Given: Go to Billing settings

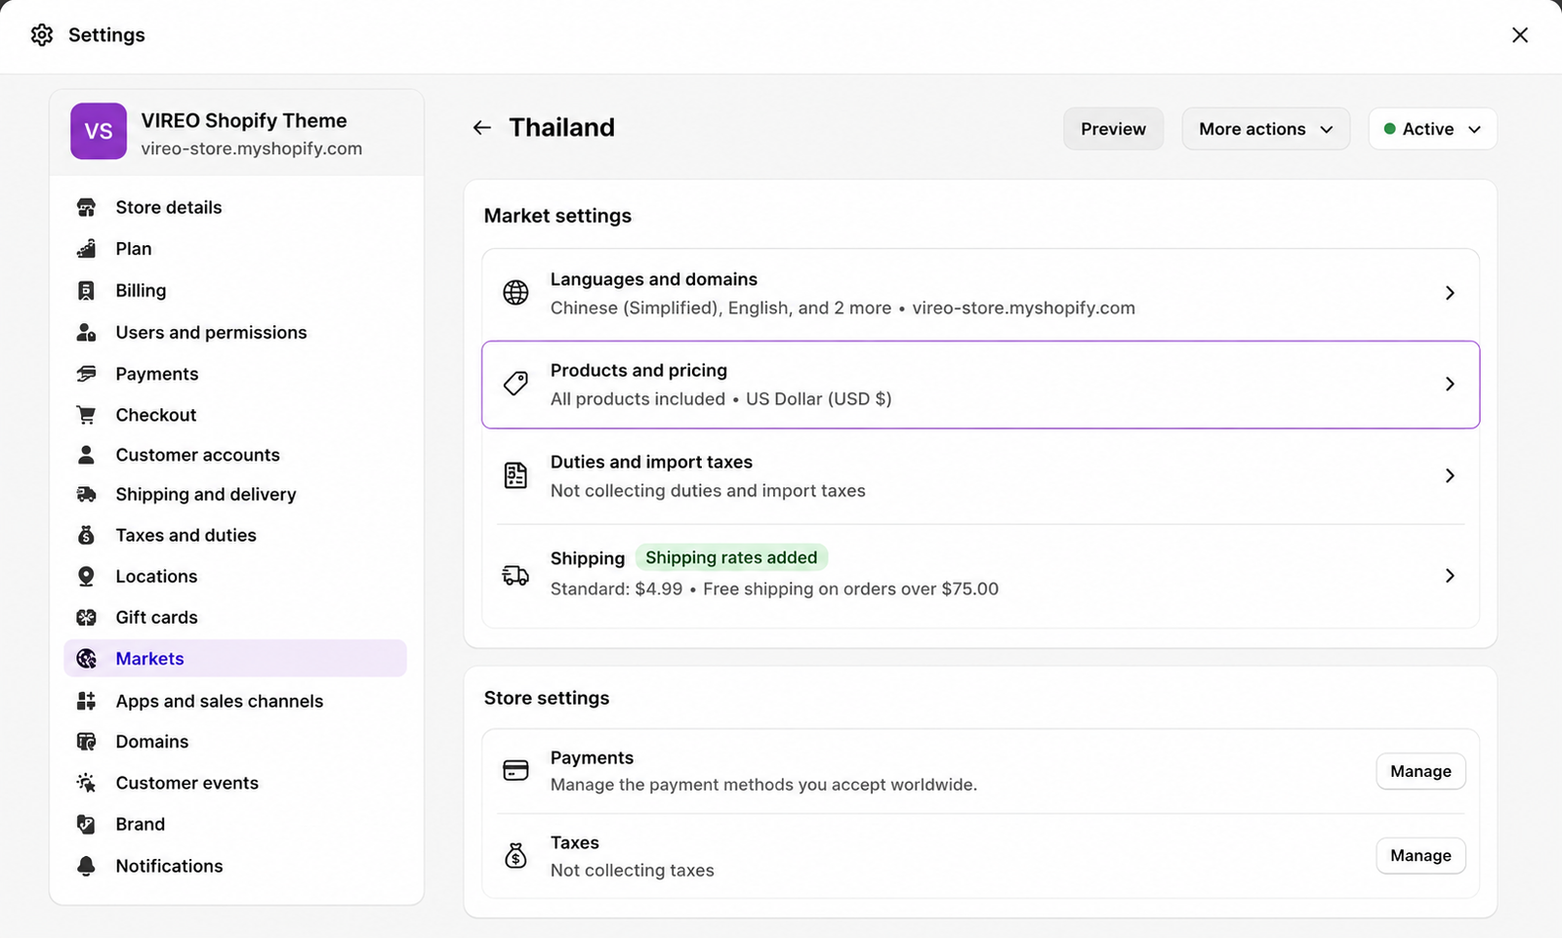Looking at the screenshot, I should click(x=235, y=291).
